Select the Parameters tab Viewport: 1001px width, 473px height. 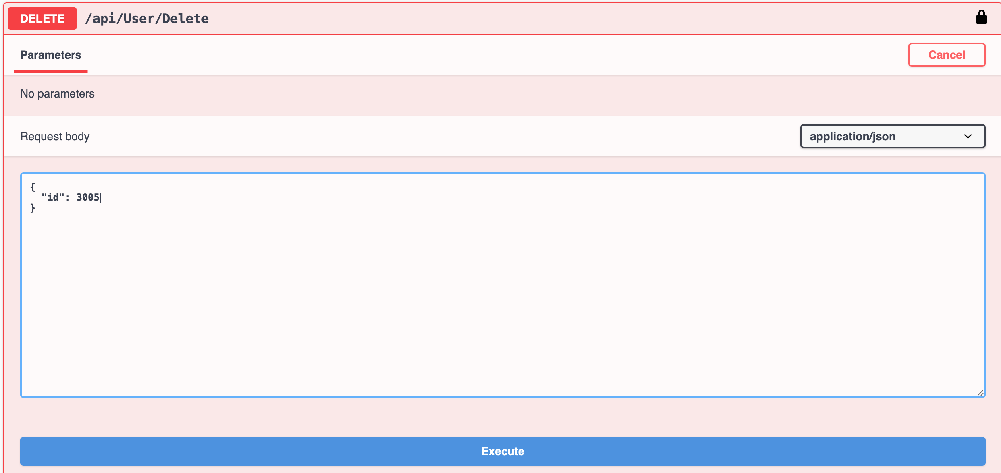point(51,55)
